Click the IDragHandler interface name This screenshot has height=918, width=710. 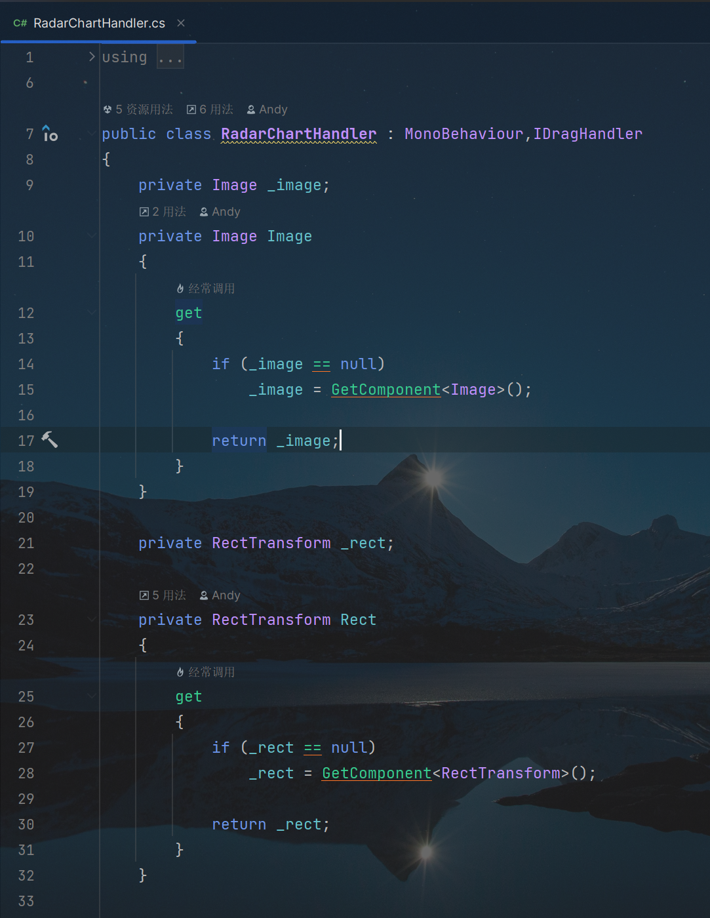coord(587,134)
